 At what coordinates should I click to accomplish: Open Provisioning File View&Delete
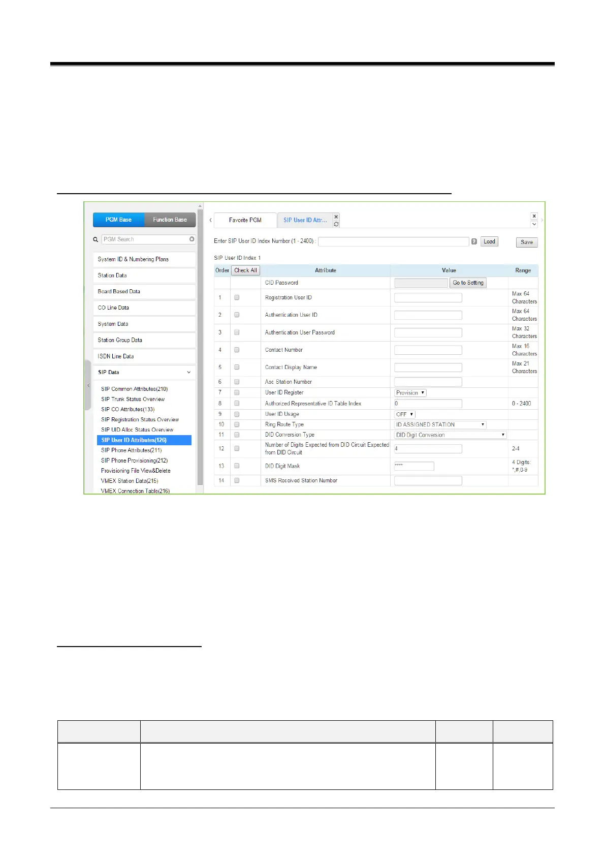point(136,471)
